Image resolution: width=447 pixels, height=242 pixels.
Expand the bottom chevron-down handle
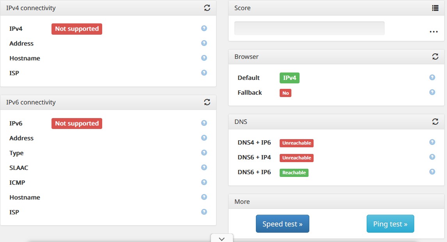[222, 238]
